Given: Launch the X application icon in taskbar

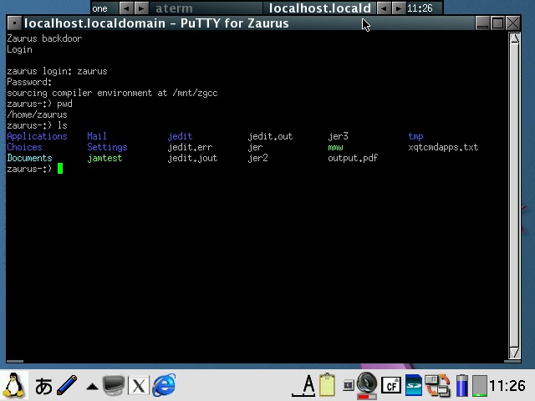Looking at the screenshot, I should [138, 385].
